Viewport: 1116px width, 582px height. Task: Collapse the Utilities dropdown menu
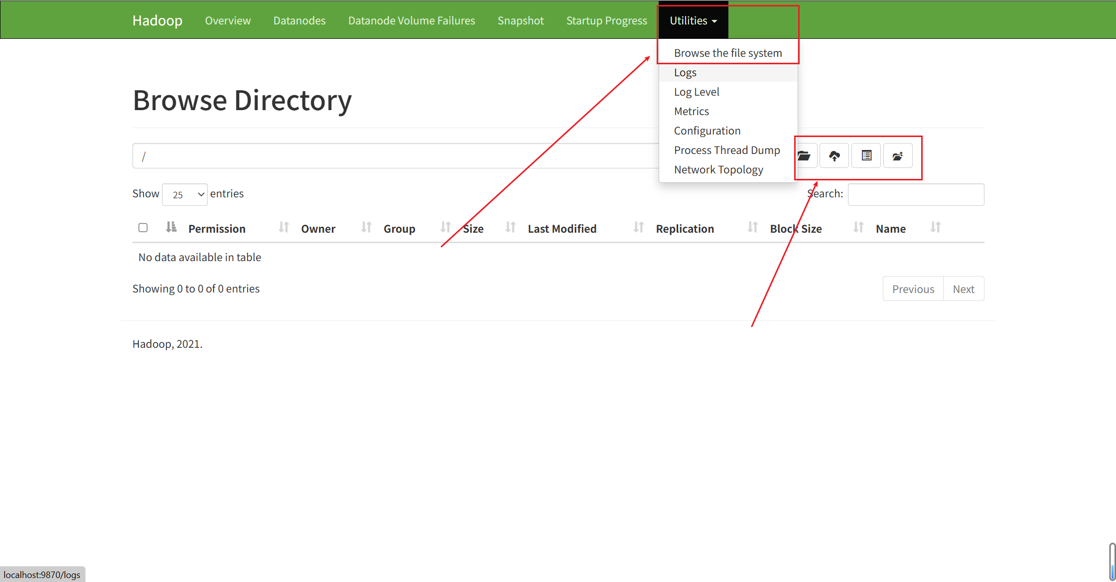pos(693,20)
